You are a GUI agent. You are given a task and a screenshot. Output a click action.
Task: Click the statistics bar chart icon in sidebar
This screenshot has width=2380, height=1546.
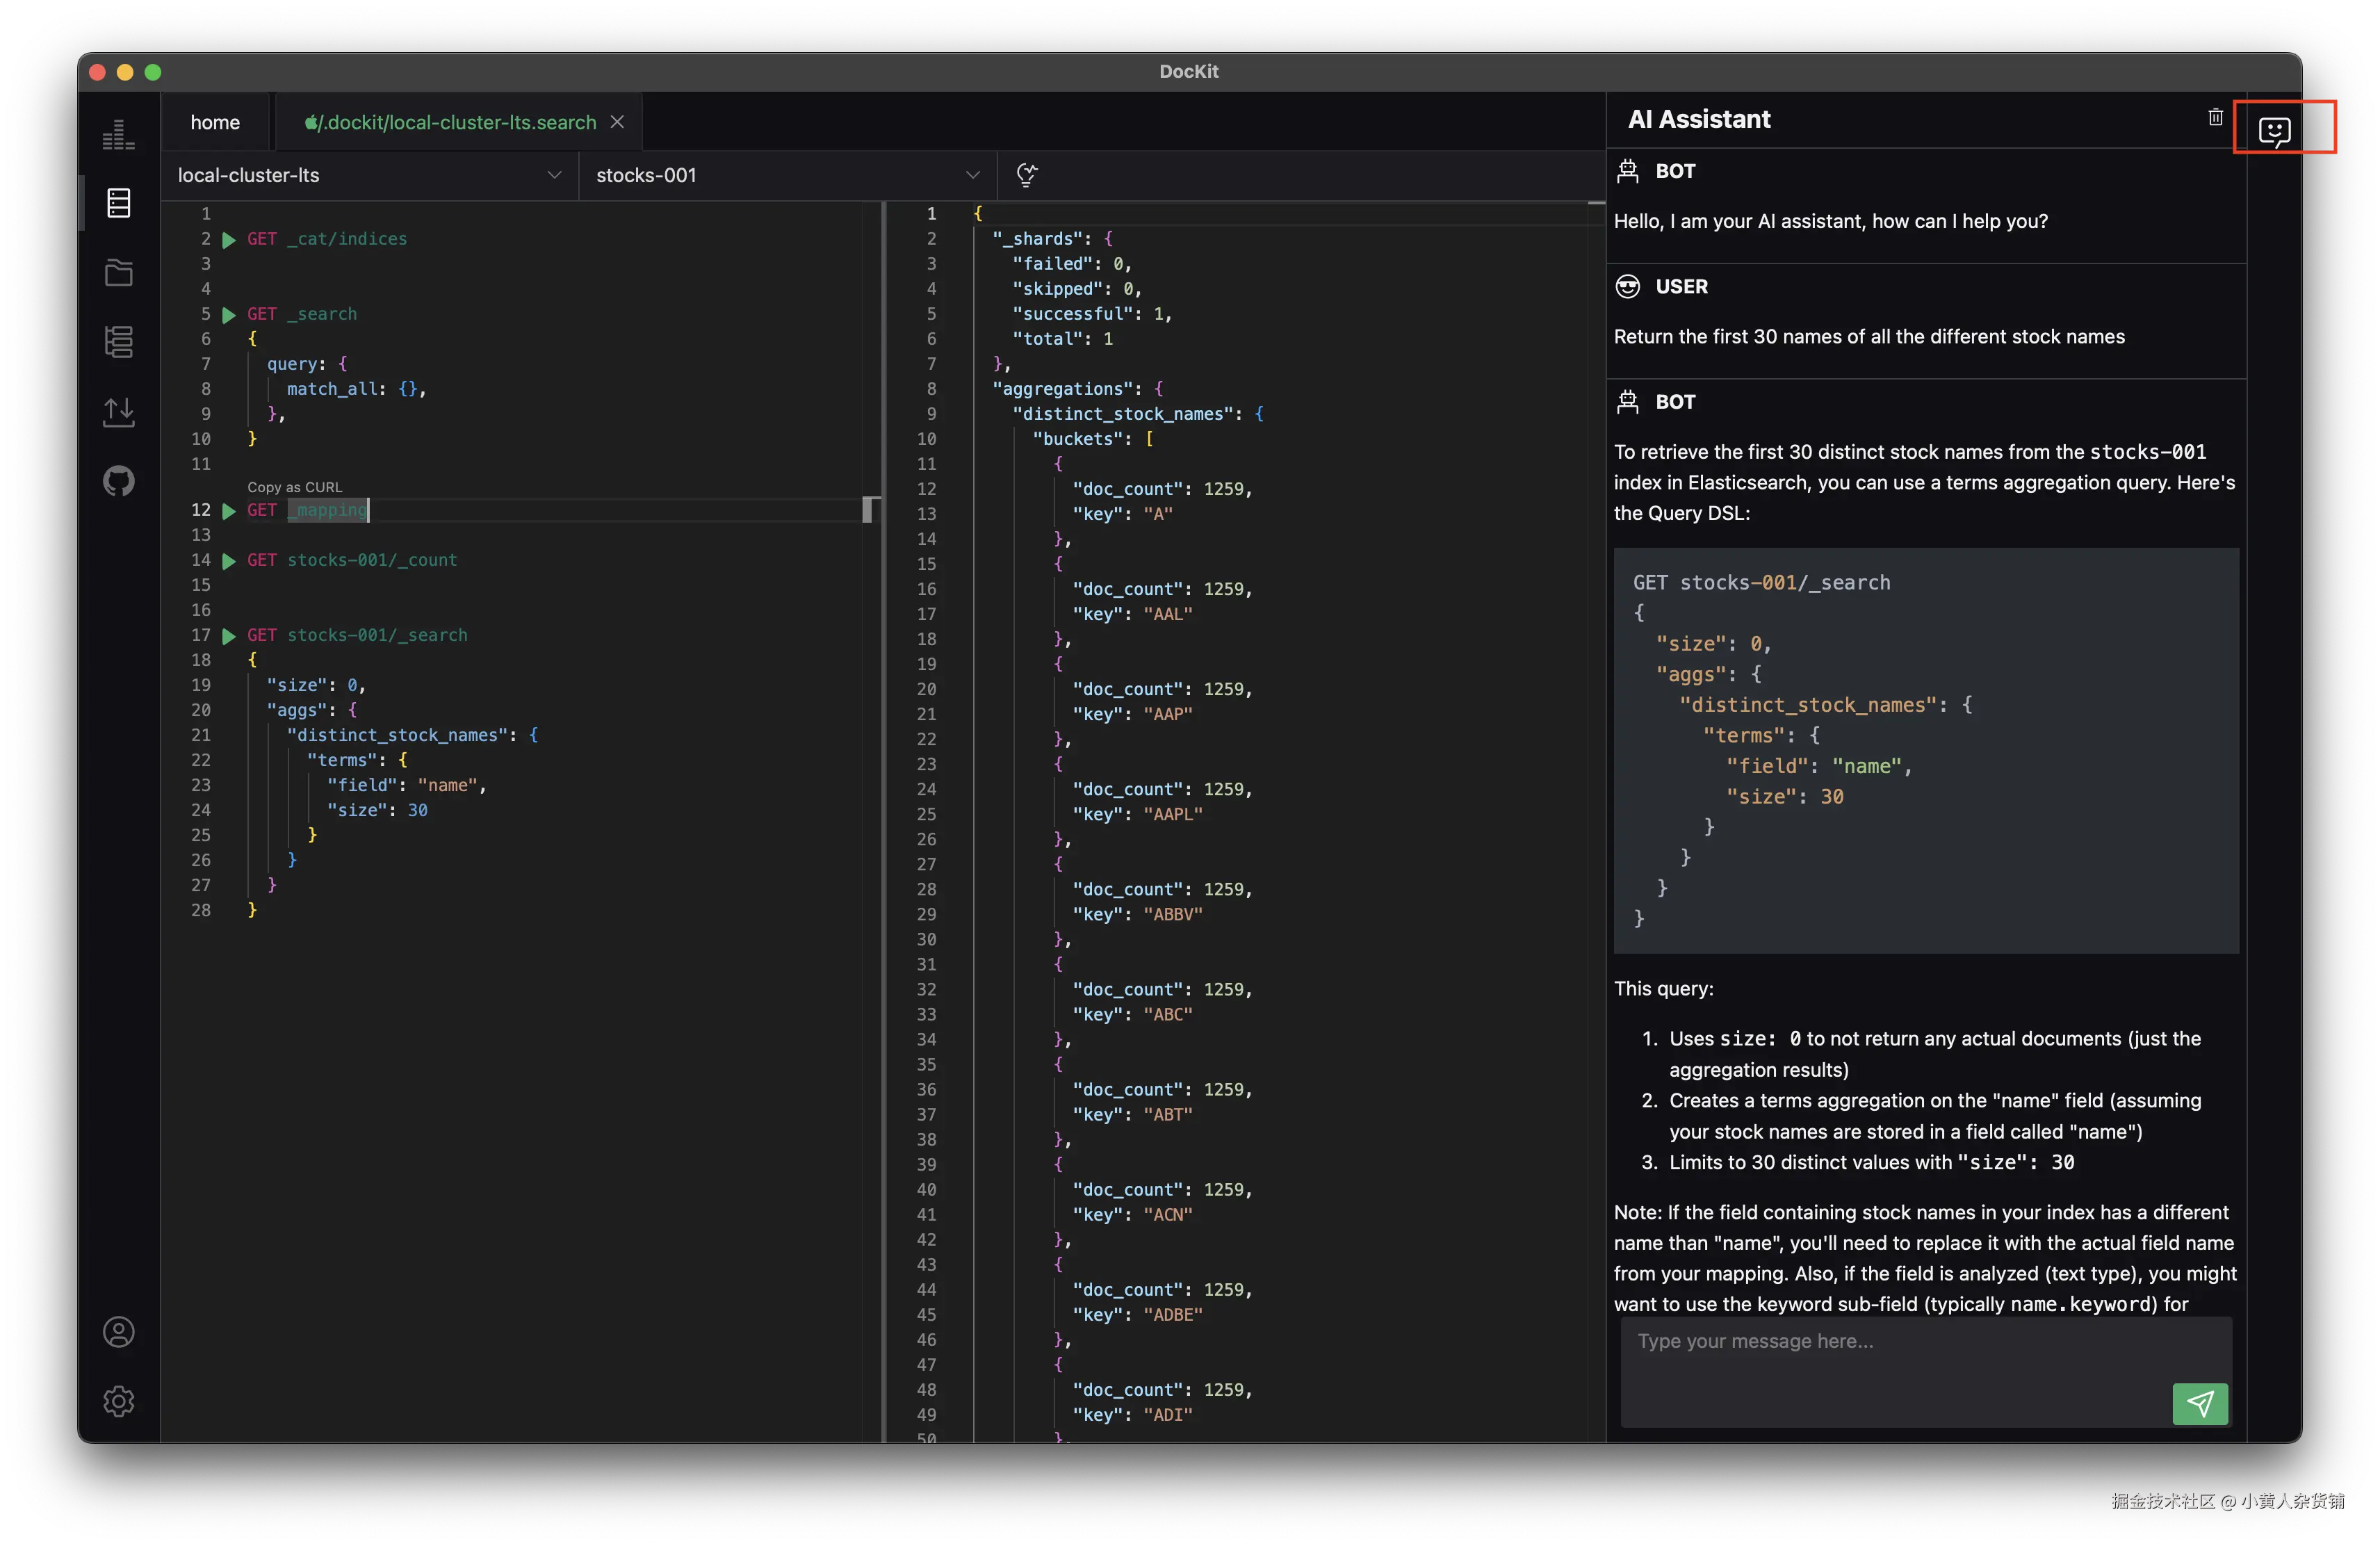[x=118, y=133]
